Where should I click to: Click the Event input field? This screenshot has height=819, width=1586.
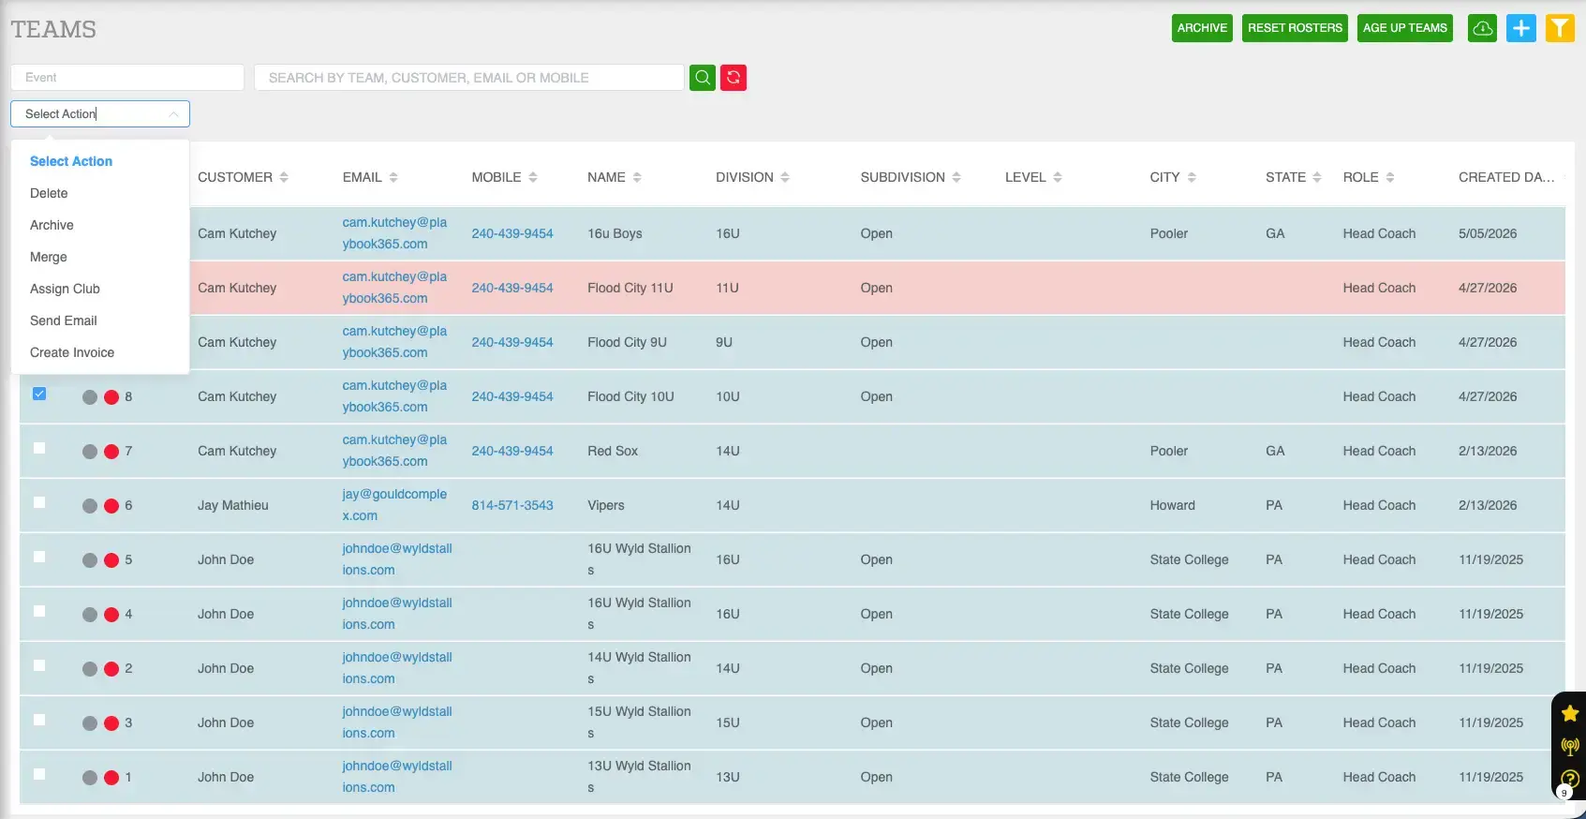tap(127, 78)
